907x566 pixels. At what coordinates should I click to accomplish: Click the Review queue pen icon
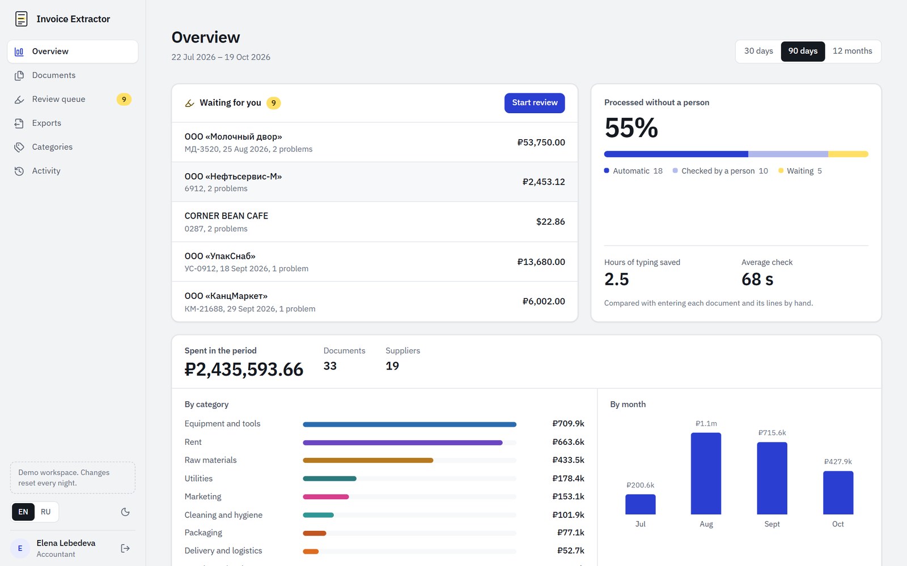(19, 100)
